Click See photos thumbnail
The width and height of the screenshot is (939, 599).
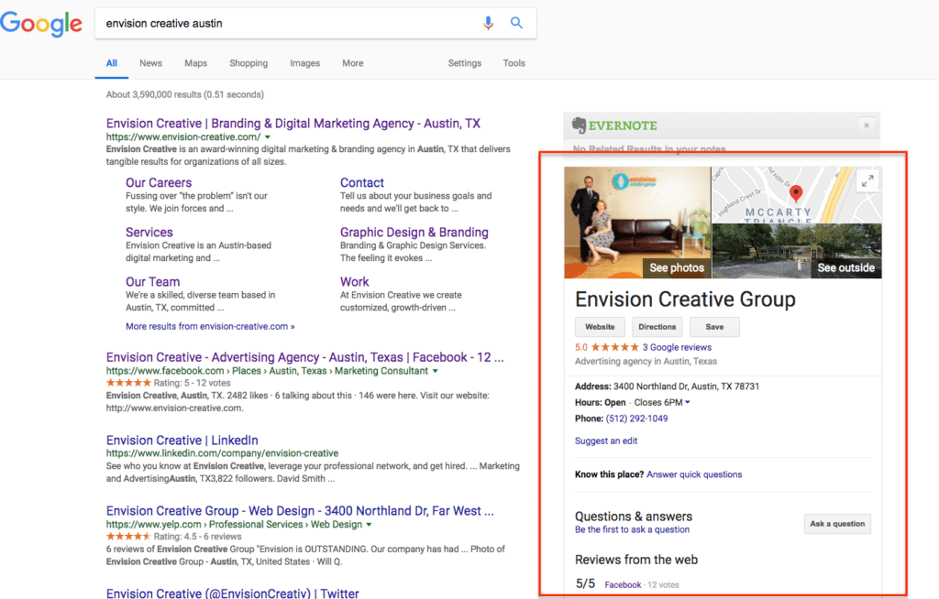point(637,223)
